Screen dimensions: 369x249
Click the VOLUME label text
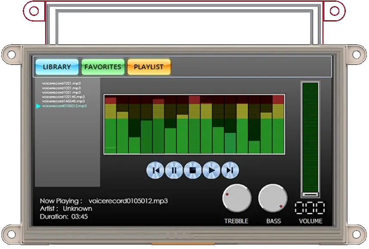[x=311, y=221]
